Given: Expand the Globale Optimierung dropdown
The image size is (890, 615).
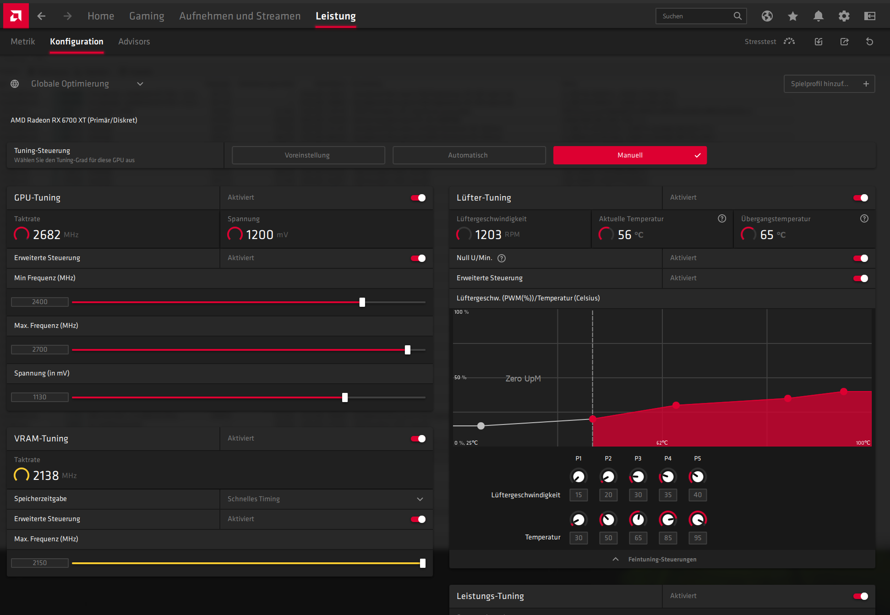Looking at the screenshot, I should tap(140, 84).
